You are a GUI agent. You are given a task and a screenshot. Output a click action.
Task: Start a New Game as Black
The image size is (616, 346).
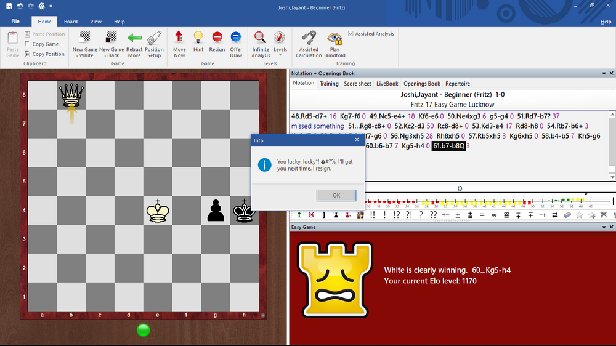point(111,44)
